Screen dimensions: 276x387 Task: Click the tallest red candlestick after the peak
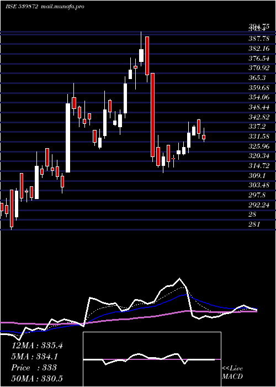(x=152, y=115)
